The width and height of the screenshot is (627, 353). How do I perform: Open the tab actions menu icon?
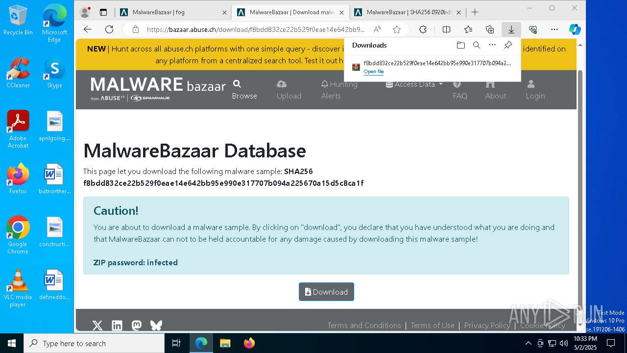click(x=103, y=12)
